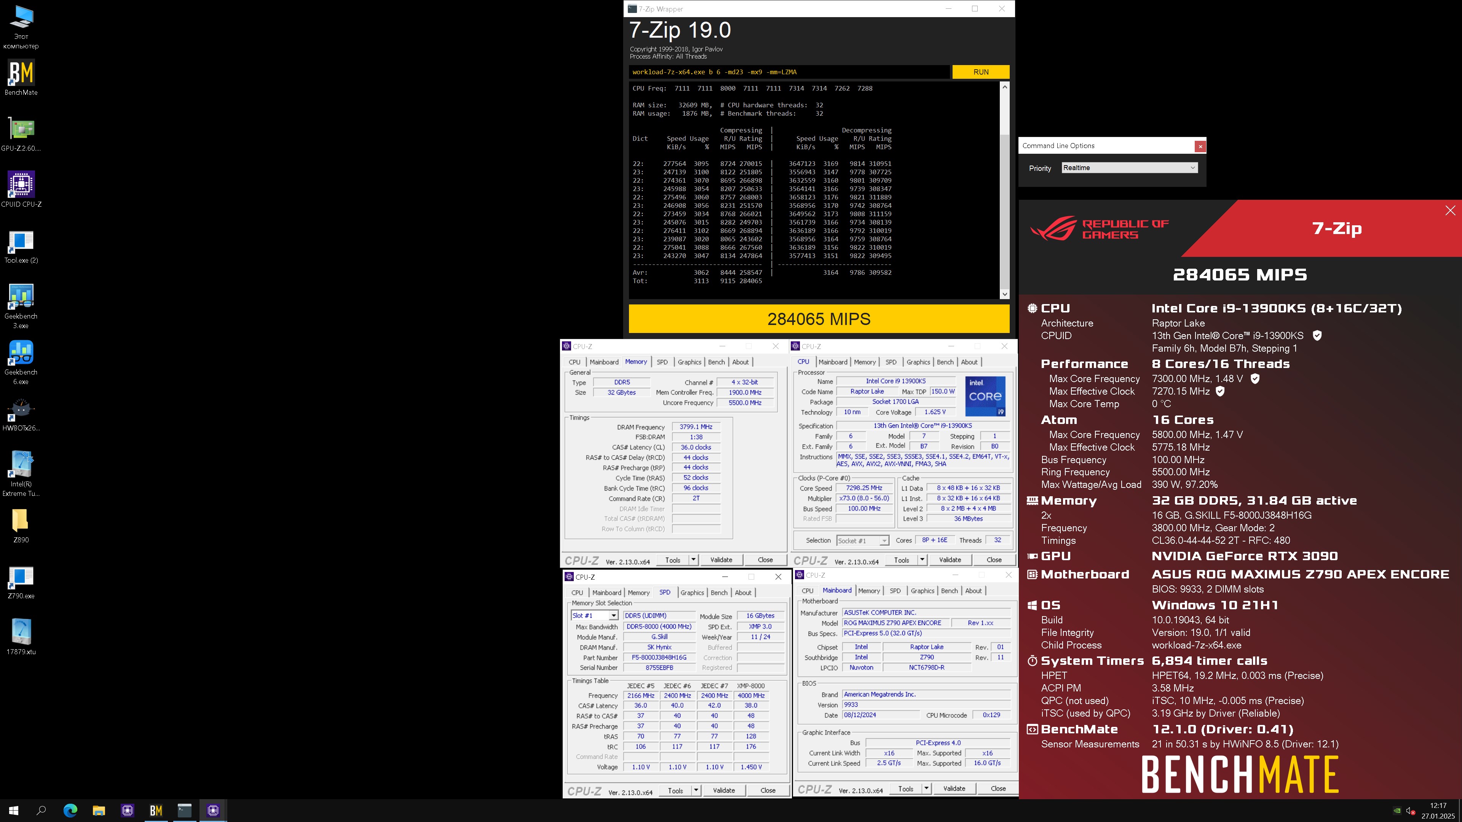Screen dimensions: 1462x822
Task: Click scrollbar up arrow in 7-Zip output
Action: point(1005,87)
